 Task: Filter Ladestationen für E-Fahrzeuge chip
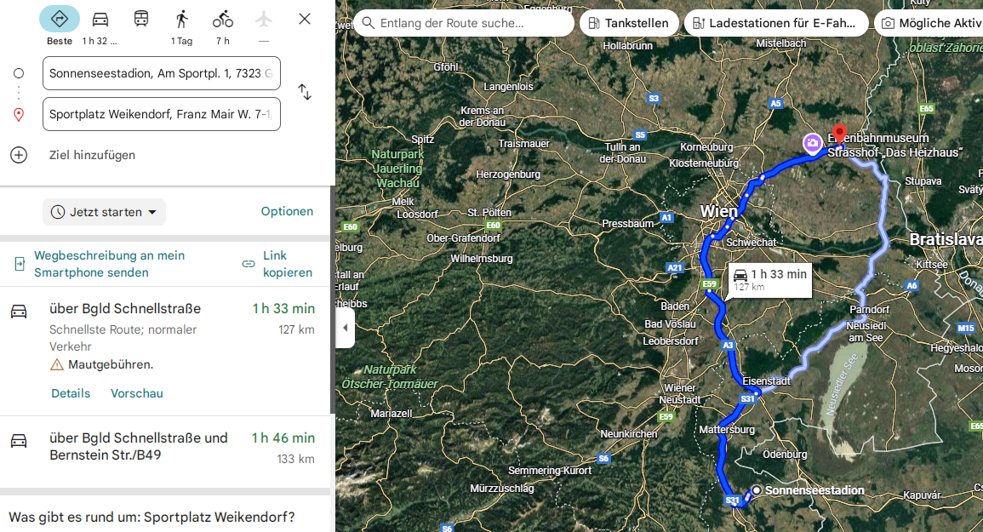pos(776,23)
